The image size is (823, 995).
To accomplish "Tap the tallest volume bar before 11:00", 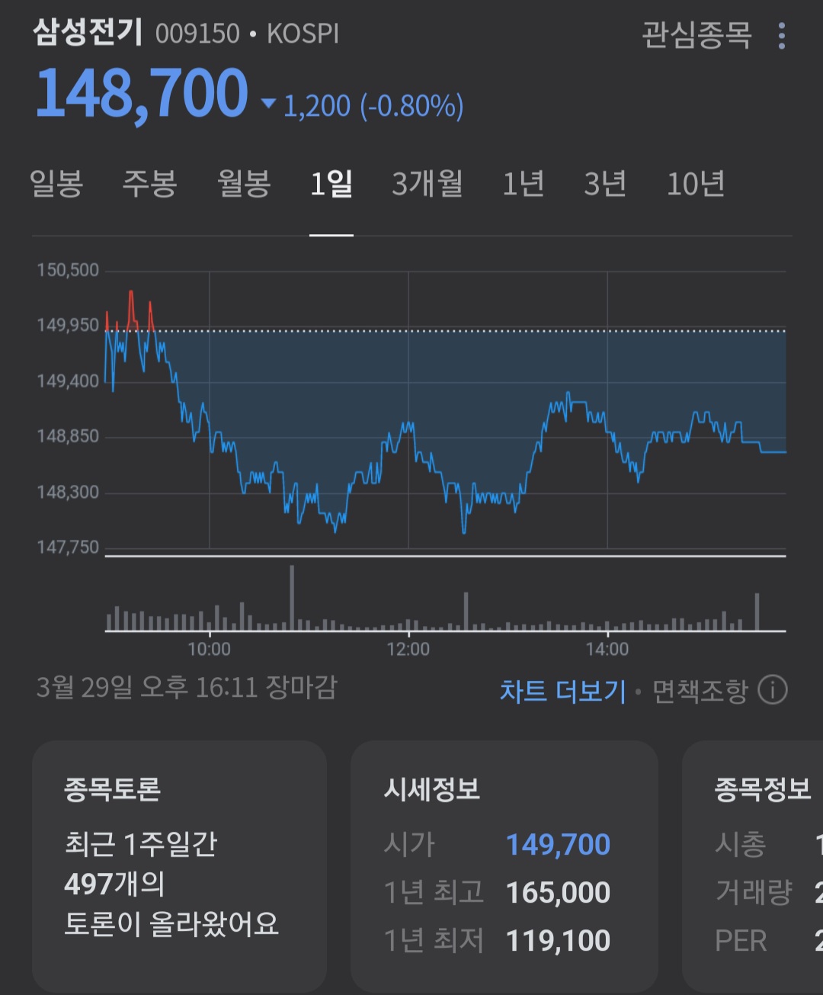I will pyautogui.click(x=292, y=598).
